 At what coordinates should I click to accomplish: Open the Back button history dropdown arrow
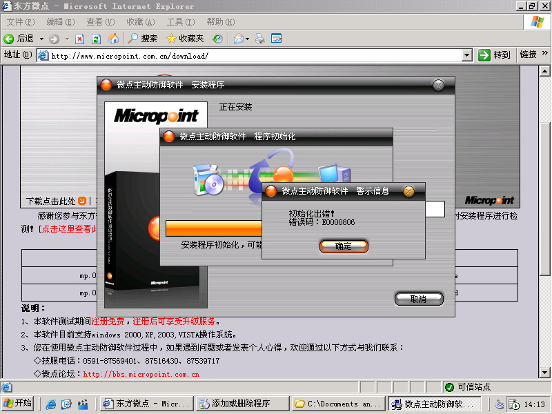click(41, 39)
